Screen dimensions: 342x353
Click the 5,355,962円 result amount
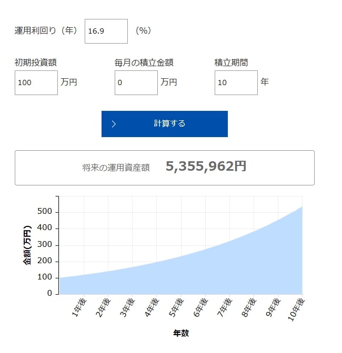coord(206,167)
